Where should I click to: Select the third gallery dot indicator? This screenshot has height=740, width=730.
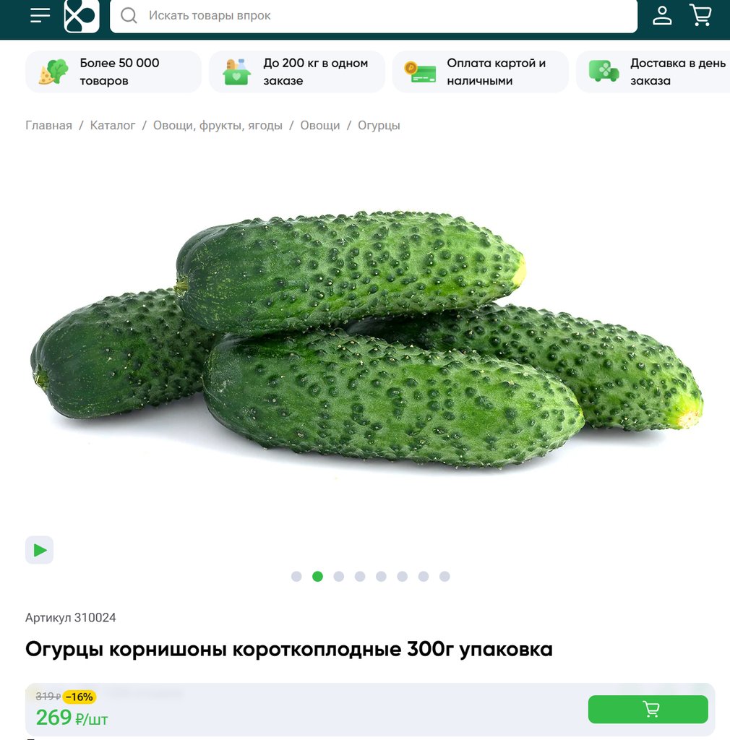tap(339, 576)
